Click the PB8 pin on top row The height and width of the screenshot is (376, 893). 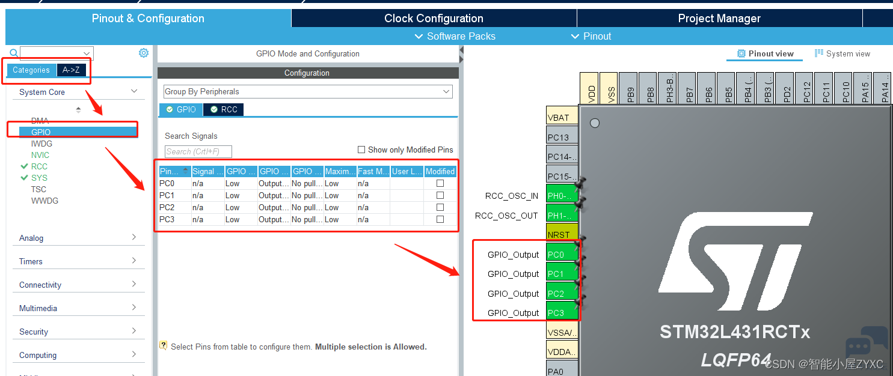click(648, 88)
